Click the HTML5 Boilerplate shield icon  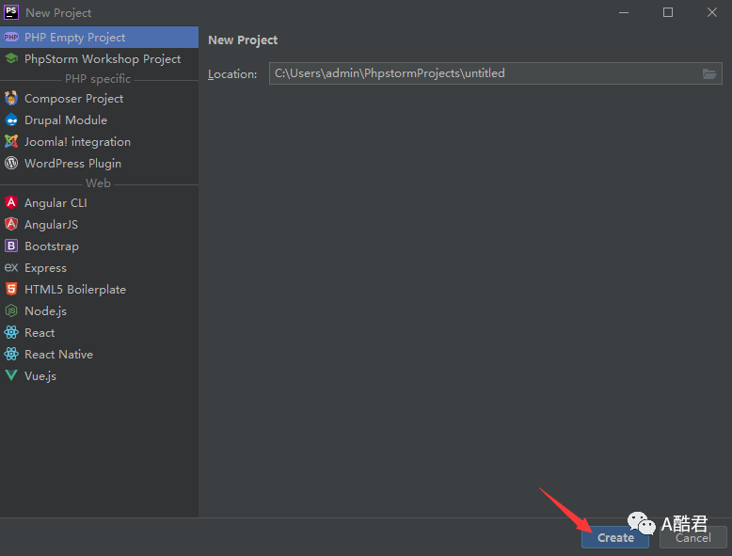[11, 289]
